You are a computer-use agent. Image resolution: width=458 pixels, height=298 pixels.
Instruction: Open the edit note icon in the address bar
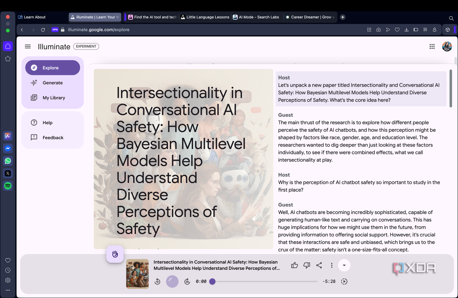point(369,30)
